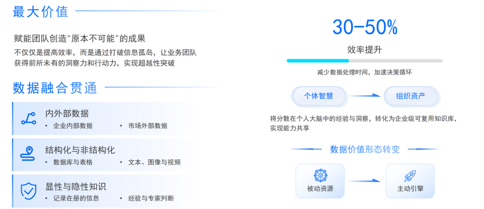Click the location route icon beside 结构化与非结构化
The height and width of the screenshot is (209, 484).
(28, 154)
